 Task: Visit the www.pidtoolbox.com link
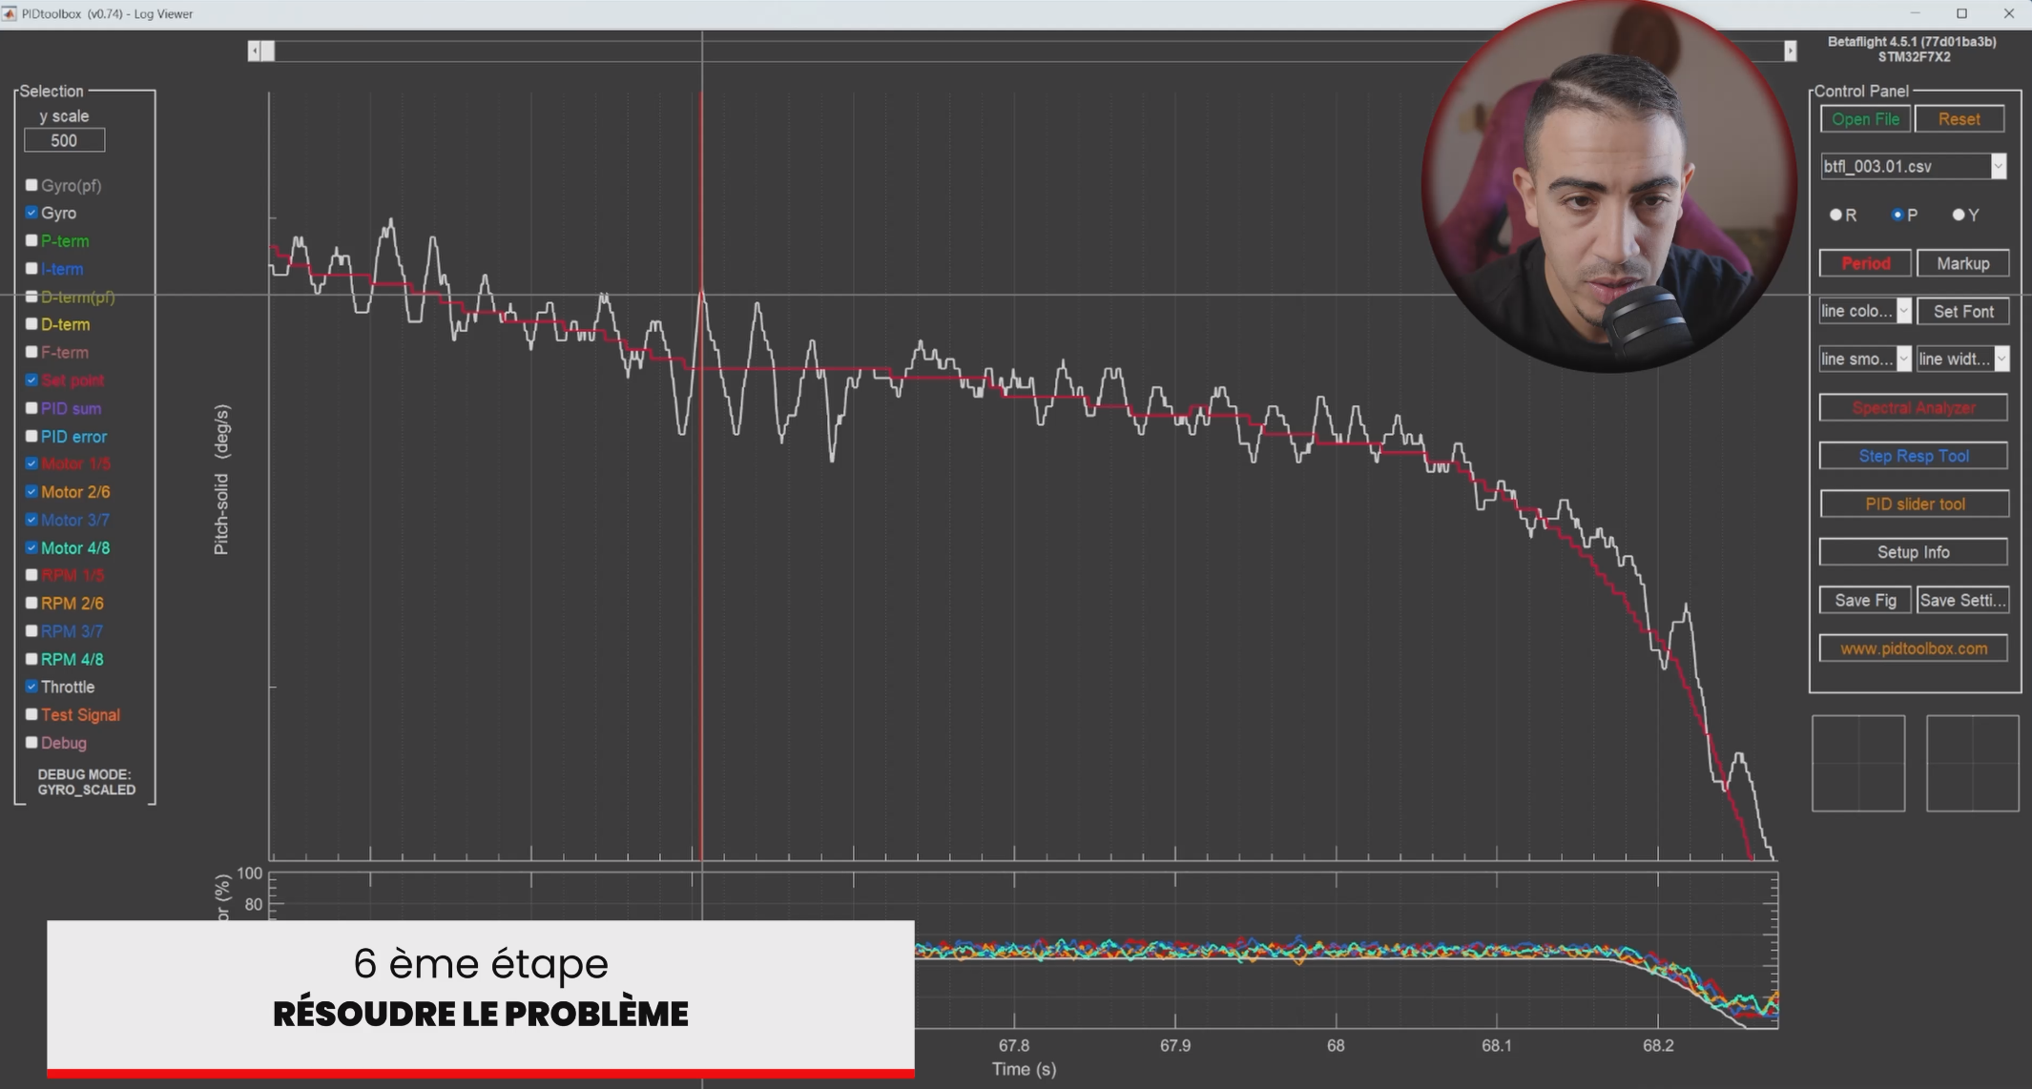pos(1913,648)
